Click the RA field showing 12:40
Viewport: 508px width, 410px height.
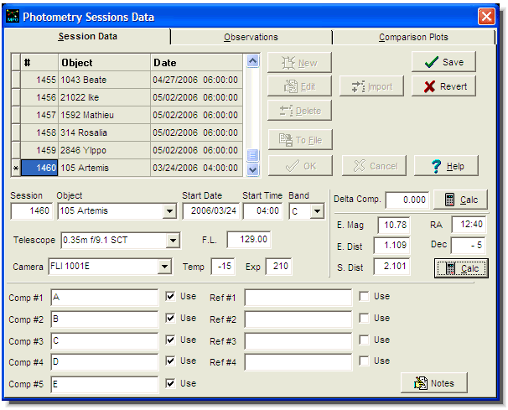click(469, 225)
